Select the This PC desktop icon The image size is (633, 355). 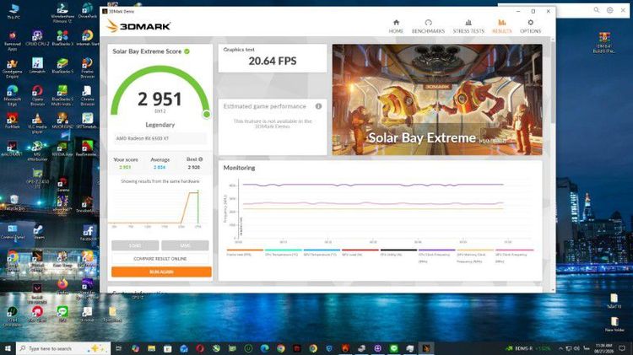[x=14, y=11]
